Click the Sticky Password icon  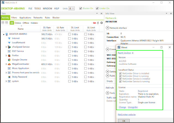pos(9,77)
